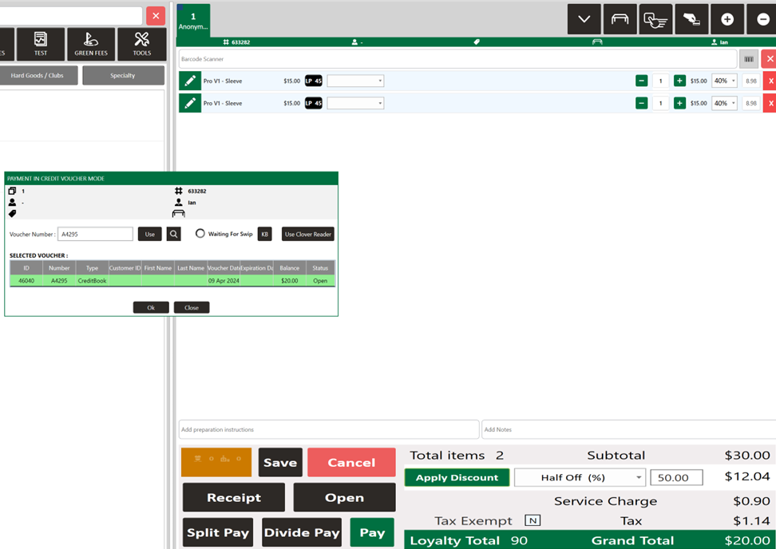Click the Voucher Number input field

(96, 235)
